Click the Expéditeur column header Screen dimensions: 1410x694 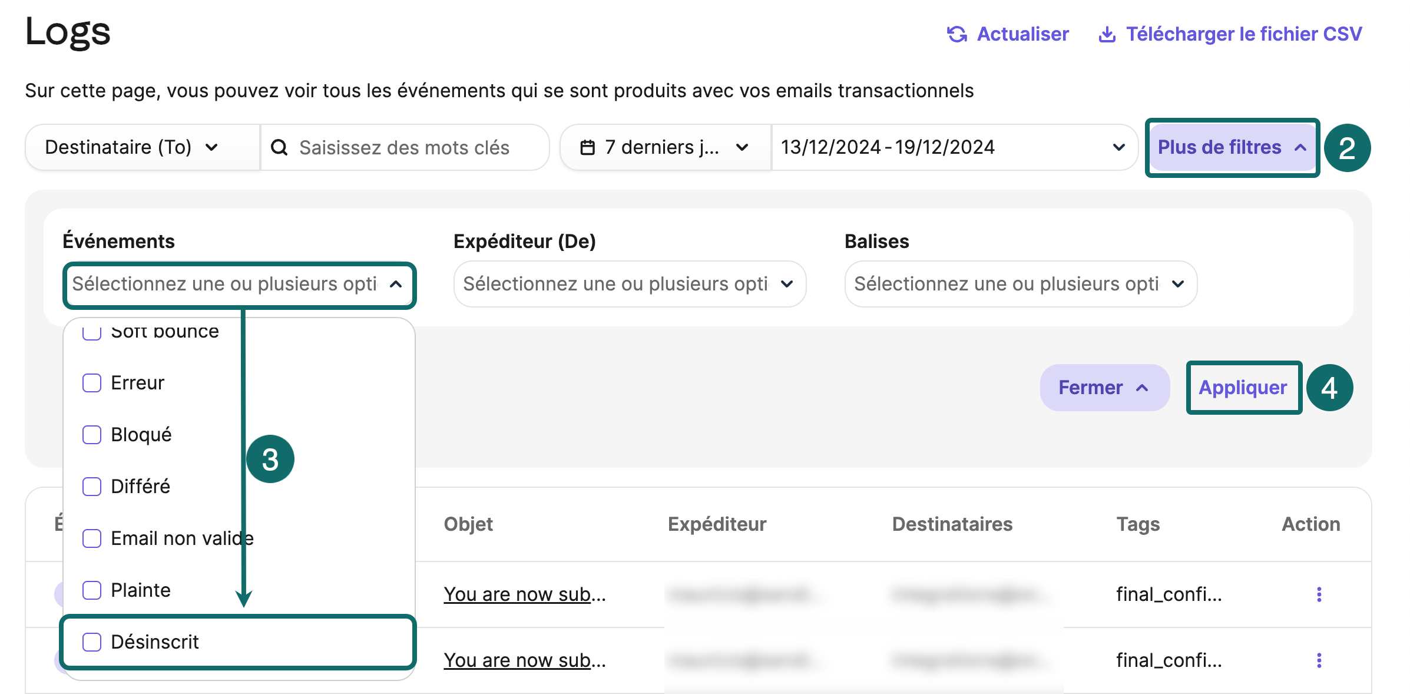[717, 524]
